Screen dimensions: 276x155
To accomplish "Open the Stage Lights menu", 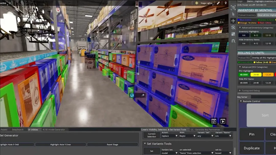I will [204, 3].
